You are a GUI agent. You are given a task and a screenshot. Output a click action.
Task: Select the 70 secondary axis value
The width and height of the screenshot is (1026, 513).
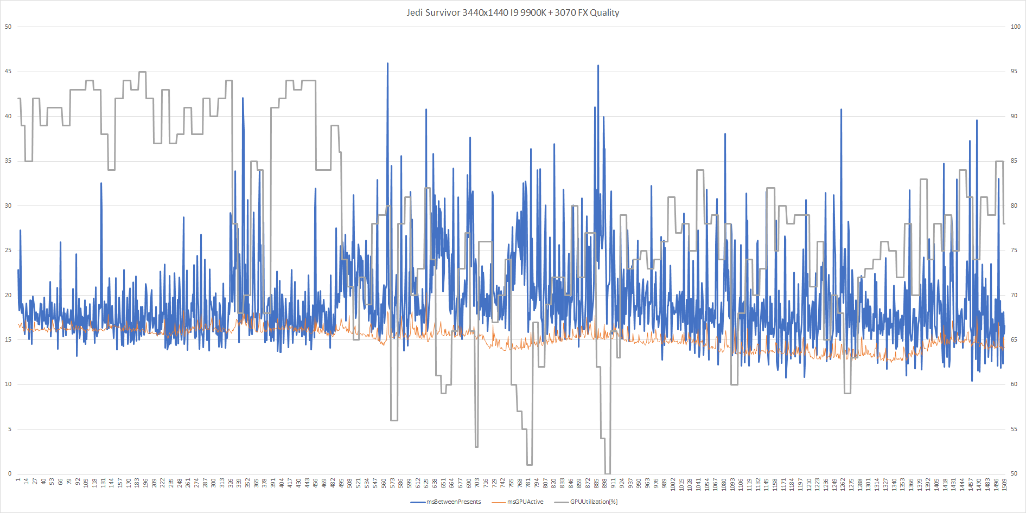[x=1014, y=295]
